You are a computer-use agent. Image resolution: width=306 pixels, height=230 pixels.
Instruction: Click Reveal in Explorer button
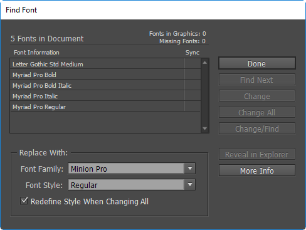point(257,154)
